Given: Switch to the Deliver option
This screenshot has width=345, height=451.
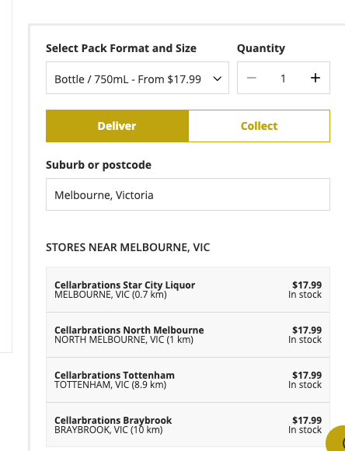Looking at the screenshot, I should pyautogui.click(x=117, y=126).
